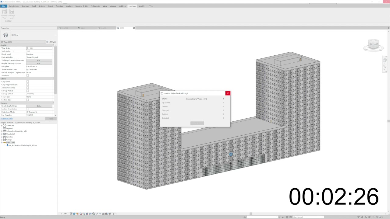Click the Convert Void tool icon
390x219 pixels.
tap(4, 11)
